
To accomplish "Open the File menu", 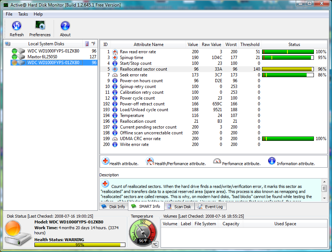I will (x=9, y=14).
